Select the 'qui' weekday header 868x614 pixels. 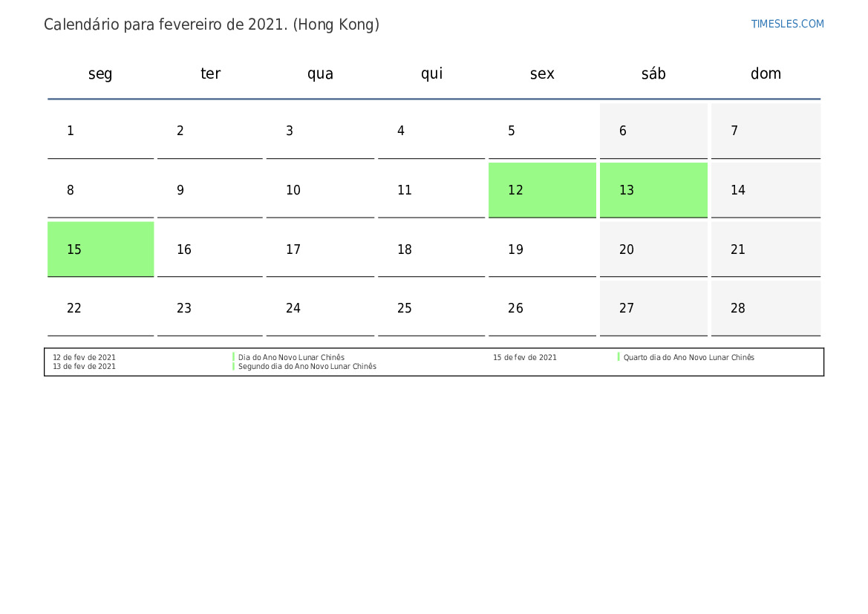pos(432,74)
